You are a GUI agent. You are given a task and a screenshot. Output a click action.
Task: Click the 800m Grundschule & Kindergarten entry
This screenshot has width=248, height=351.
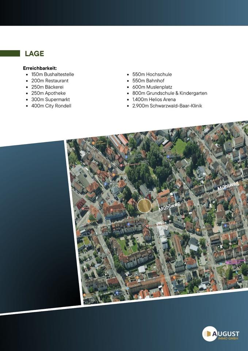point(169,93)
